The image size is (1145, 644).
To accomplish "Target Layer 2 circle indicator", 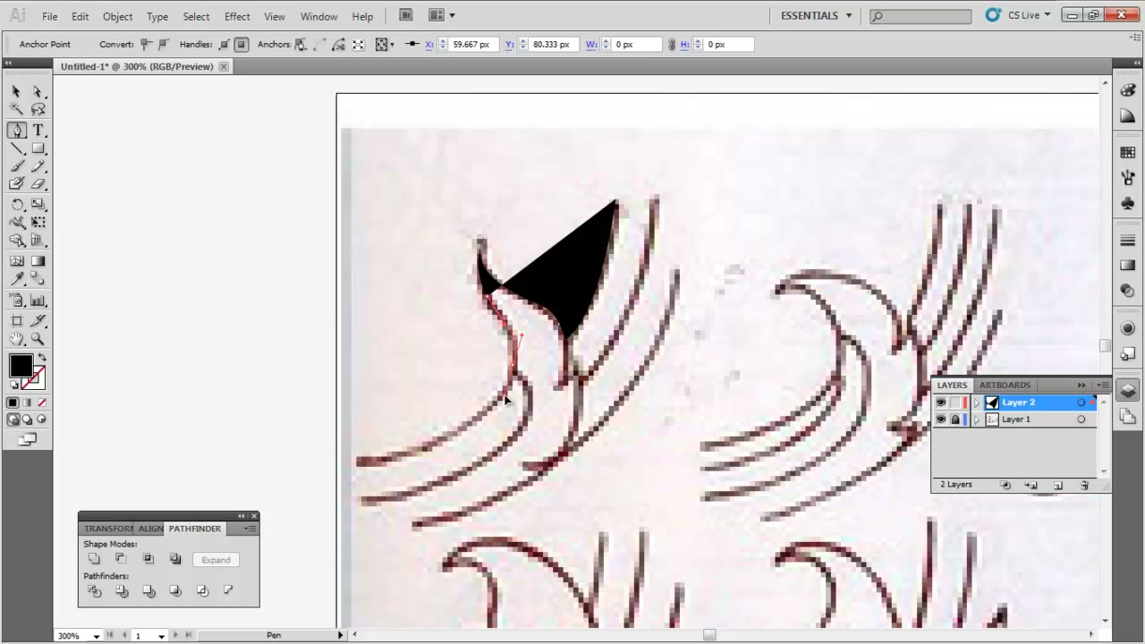I will pyautogui.click(x=1081, y=402).
